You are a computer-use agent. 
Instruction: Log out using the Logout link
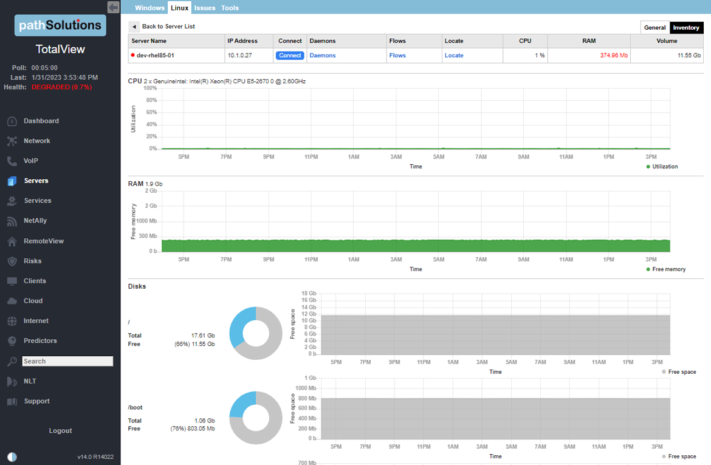pos(60,430)
